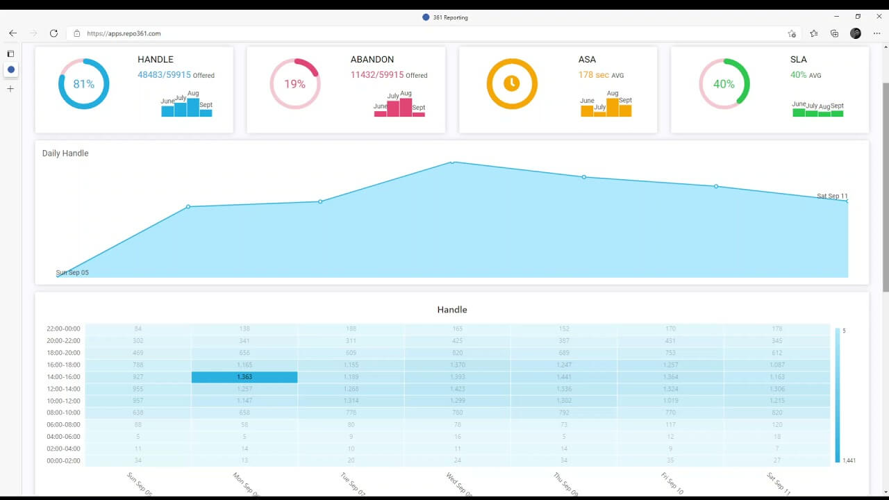This screenshot has width=889, height=500.
Task: Select the 361 Reporting tab icon in sidebar
Action: [x=11, y=69]
